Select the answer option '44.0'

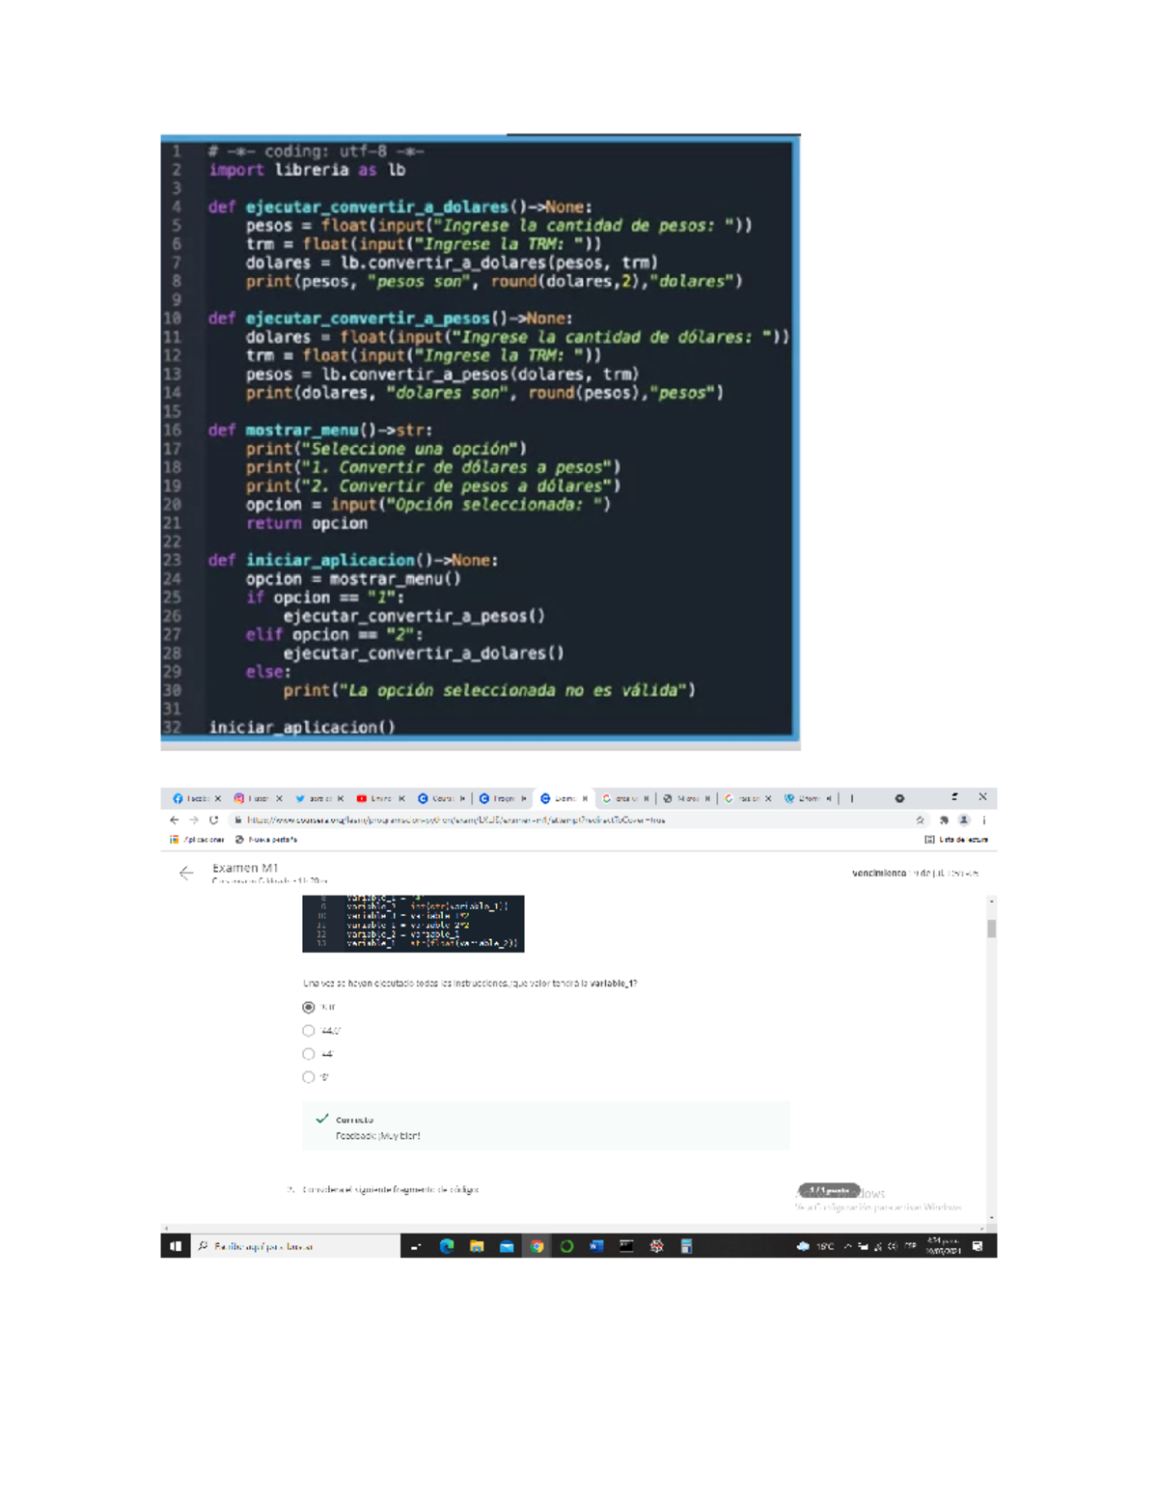tap(307, 1030)
